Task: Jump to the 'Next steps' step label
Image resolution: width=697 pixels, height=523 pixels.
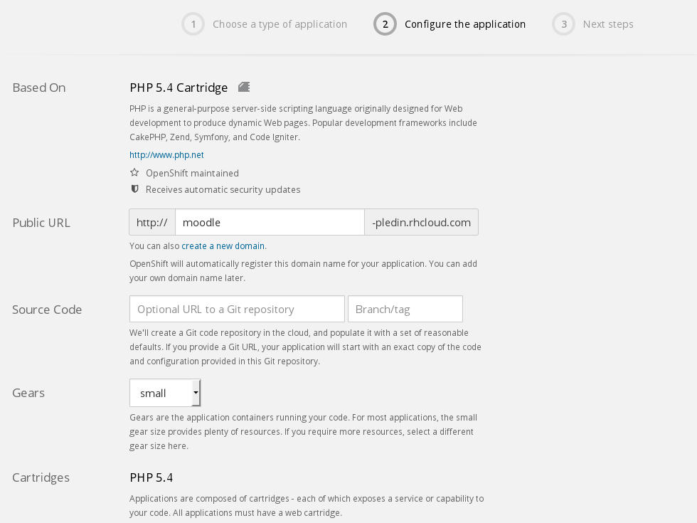Action: coord(608,24)
